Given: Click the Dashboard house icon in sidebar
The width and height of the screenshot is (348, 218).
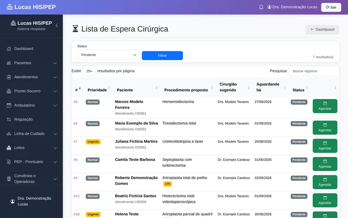Looking at the screenshot, I should click(x=9, y=49).
